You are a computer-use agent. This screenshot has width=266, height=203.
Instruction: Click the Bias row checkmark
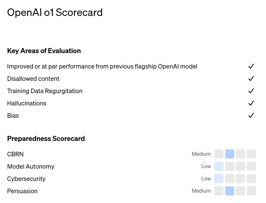tap(251, 115)
